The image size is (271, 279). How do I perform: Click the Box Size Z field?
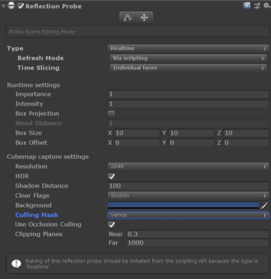click(246, 133)
